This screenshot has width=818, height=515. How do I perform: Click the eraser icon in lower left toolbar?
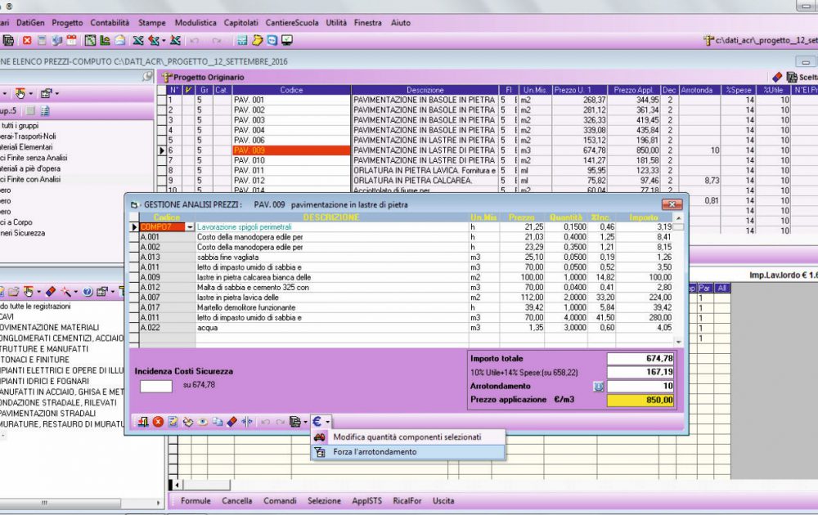51,292
